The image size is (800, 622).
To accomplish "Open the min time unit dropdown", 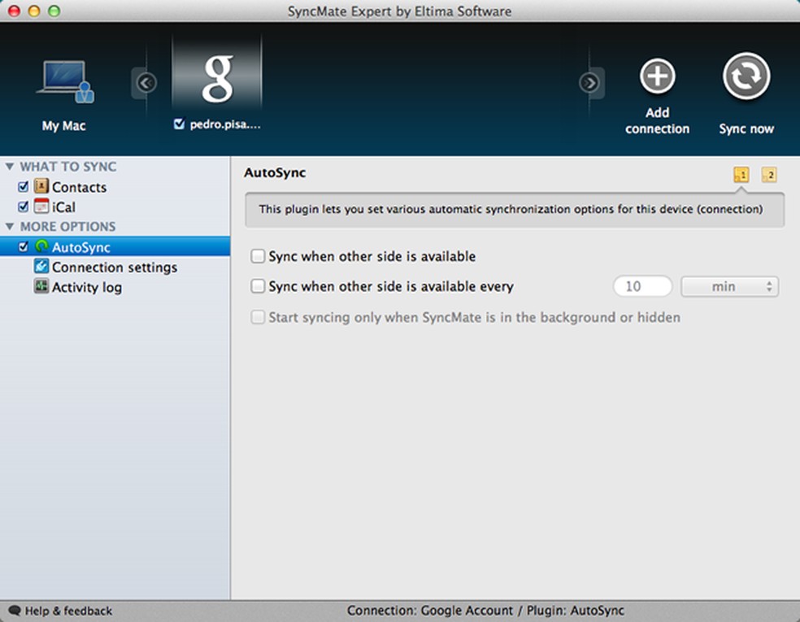I will 729,286.
